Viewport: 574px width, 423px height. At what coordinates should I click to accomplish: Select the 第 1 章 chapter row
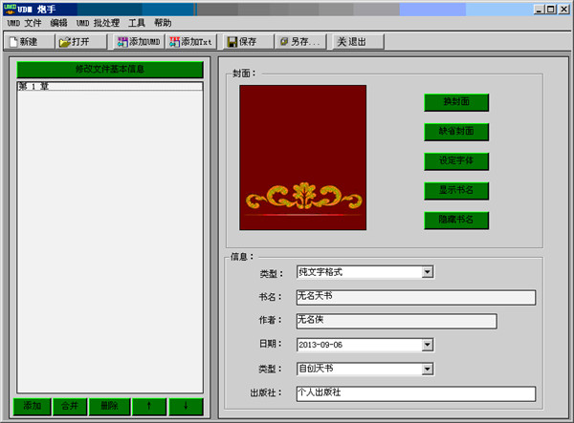point(110,86)
